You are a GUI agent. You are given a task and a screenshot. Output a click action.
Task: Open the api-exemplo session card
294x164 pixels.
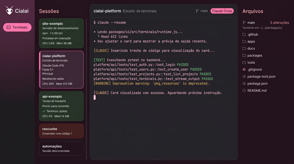click(x=61, y=106)
